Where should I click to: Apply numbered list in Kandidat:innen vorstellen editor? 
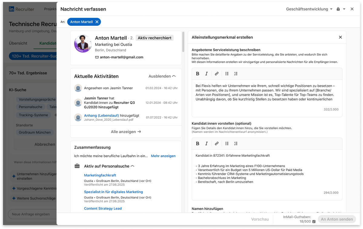click(236, 143)
